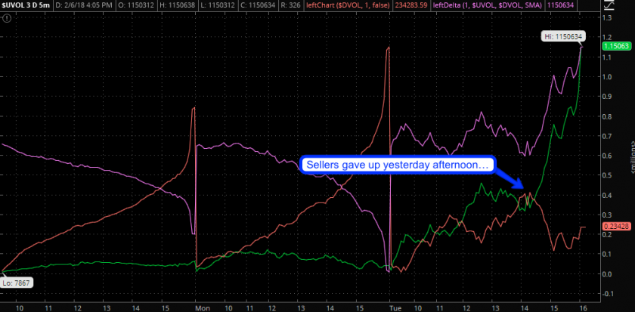
Task: Click the 234283.59 DVOL value in header
Action: (x=417, y=5)
